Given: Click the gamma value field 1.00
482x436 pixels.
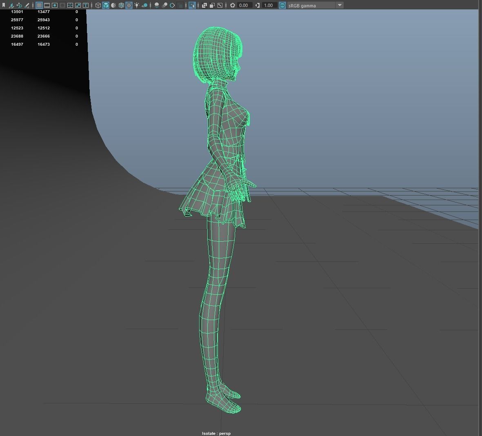Looking at the screenshot, I should (x=269, y=5).
